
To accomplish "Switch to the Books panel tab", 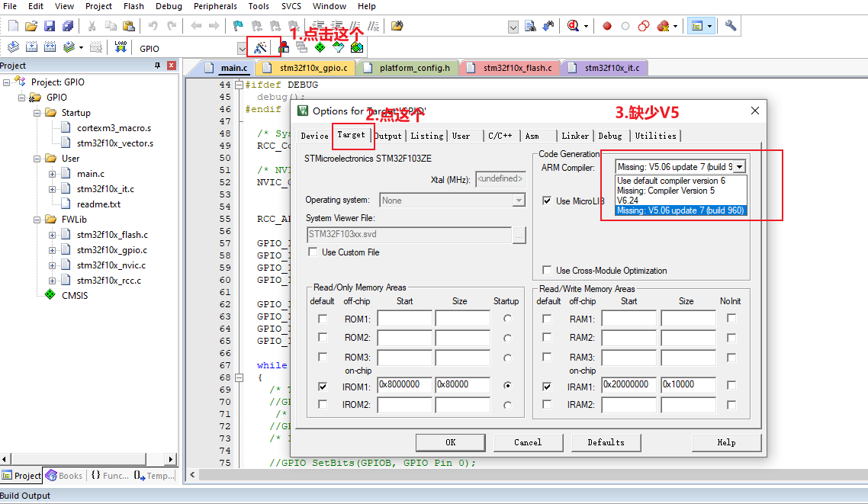I will [x=65, y=476].
